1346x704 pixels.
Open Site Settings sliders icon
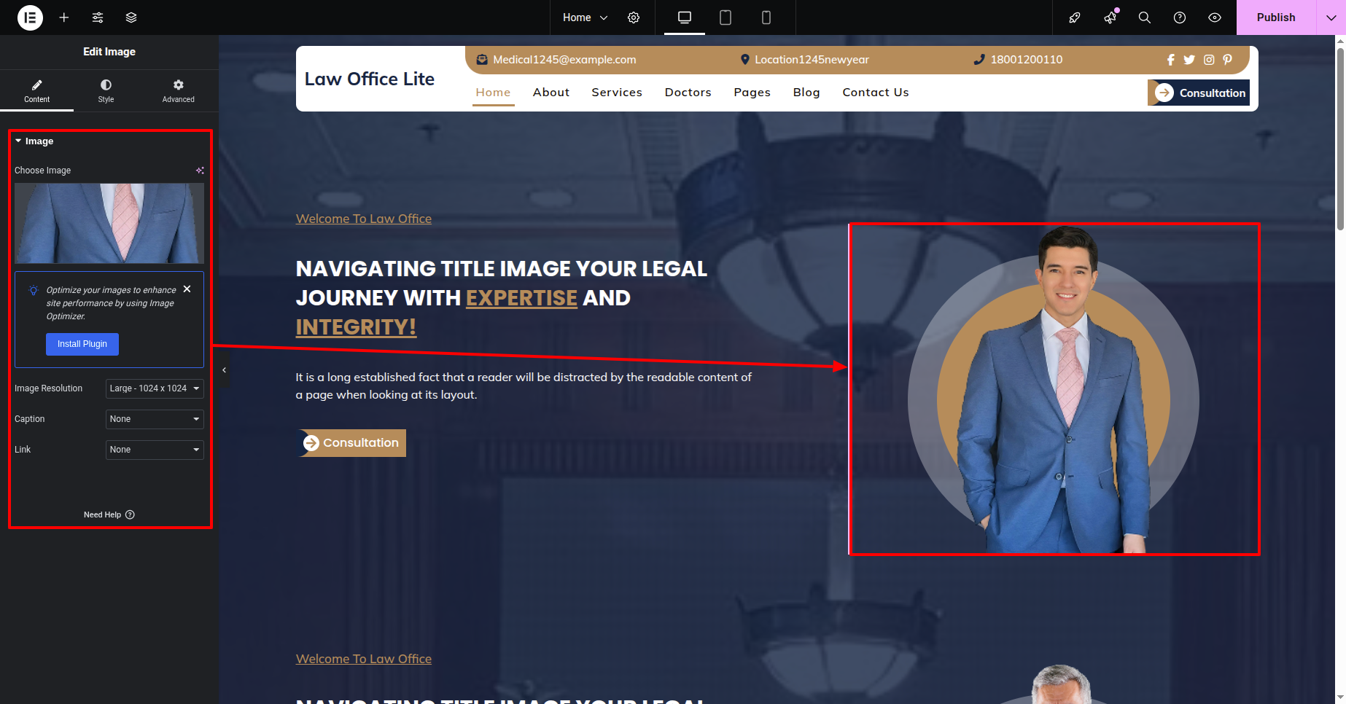[x=98, y=17]
